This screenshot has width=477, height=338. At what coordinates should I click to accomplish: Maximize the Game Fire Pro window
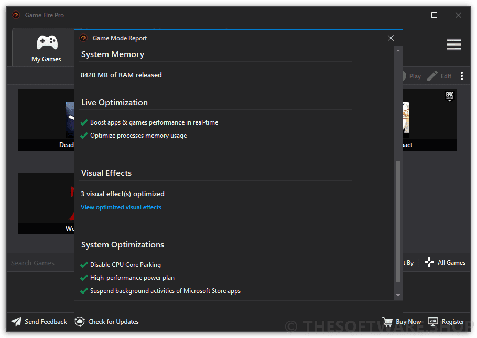(434, 15)
